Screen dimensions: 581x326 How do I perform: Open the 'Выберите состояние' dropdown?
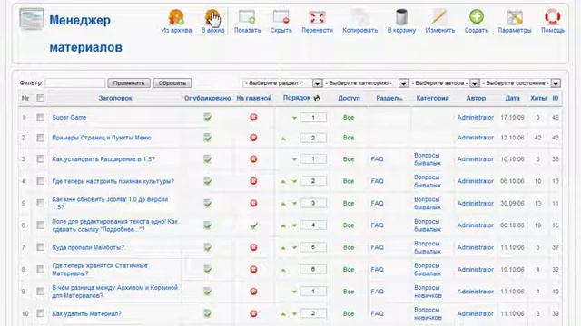(520, 83)
